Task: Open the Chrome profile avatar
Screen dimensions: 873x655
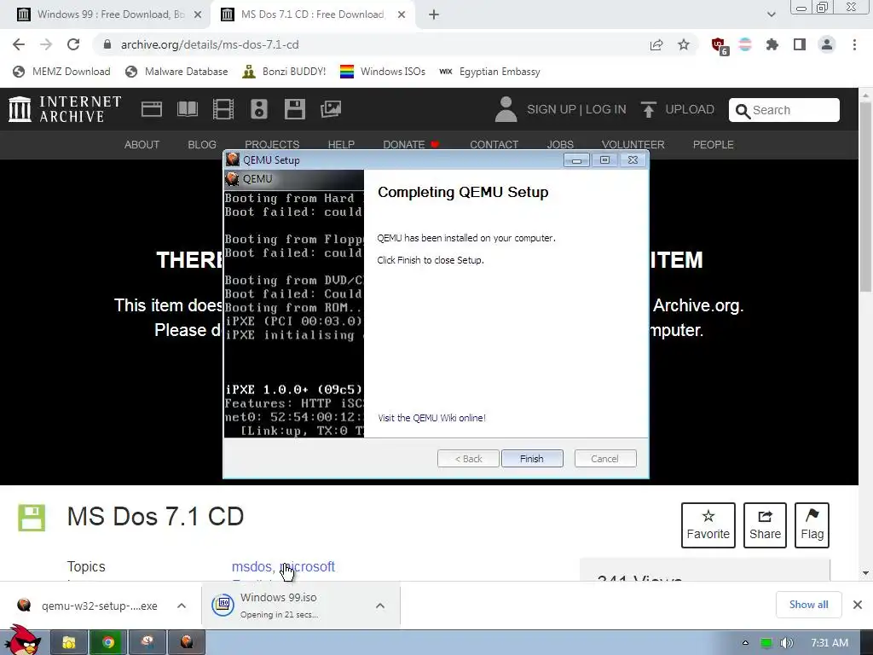Action: (827, 44)
